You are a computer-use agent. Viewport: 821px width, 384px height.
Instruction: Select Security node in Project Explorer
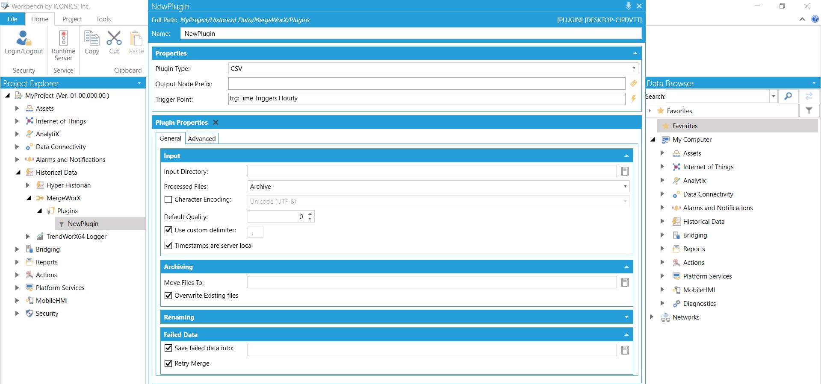(x=47, y=314)
